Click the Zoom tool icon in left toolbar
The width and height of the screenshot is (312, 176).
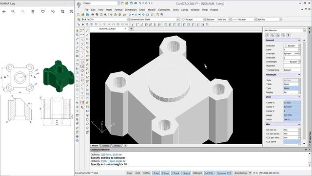77,35
